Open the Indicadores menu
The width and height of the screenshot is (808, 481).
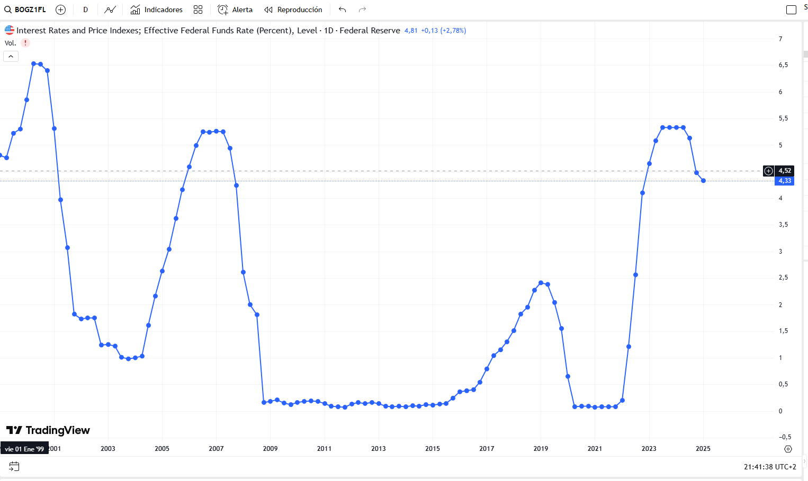point(157,10)
